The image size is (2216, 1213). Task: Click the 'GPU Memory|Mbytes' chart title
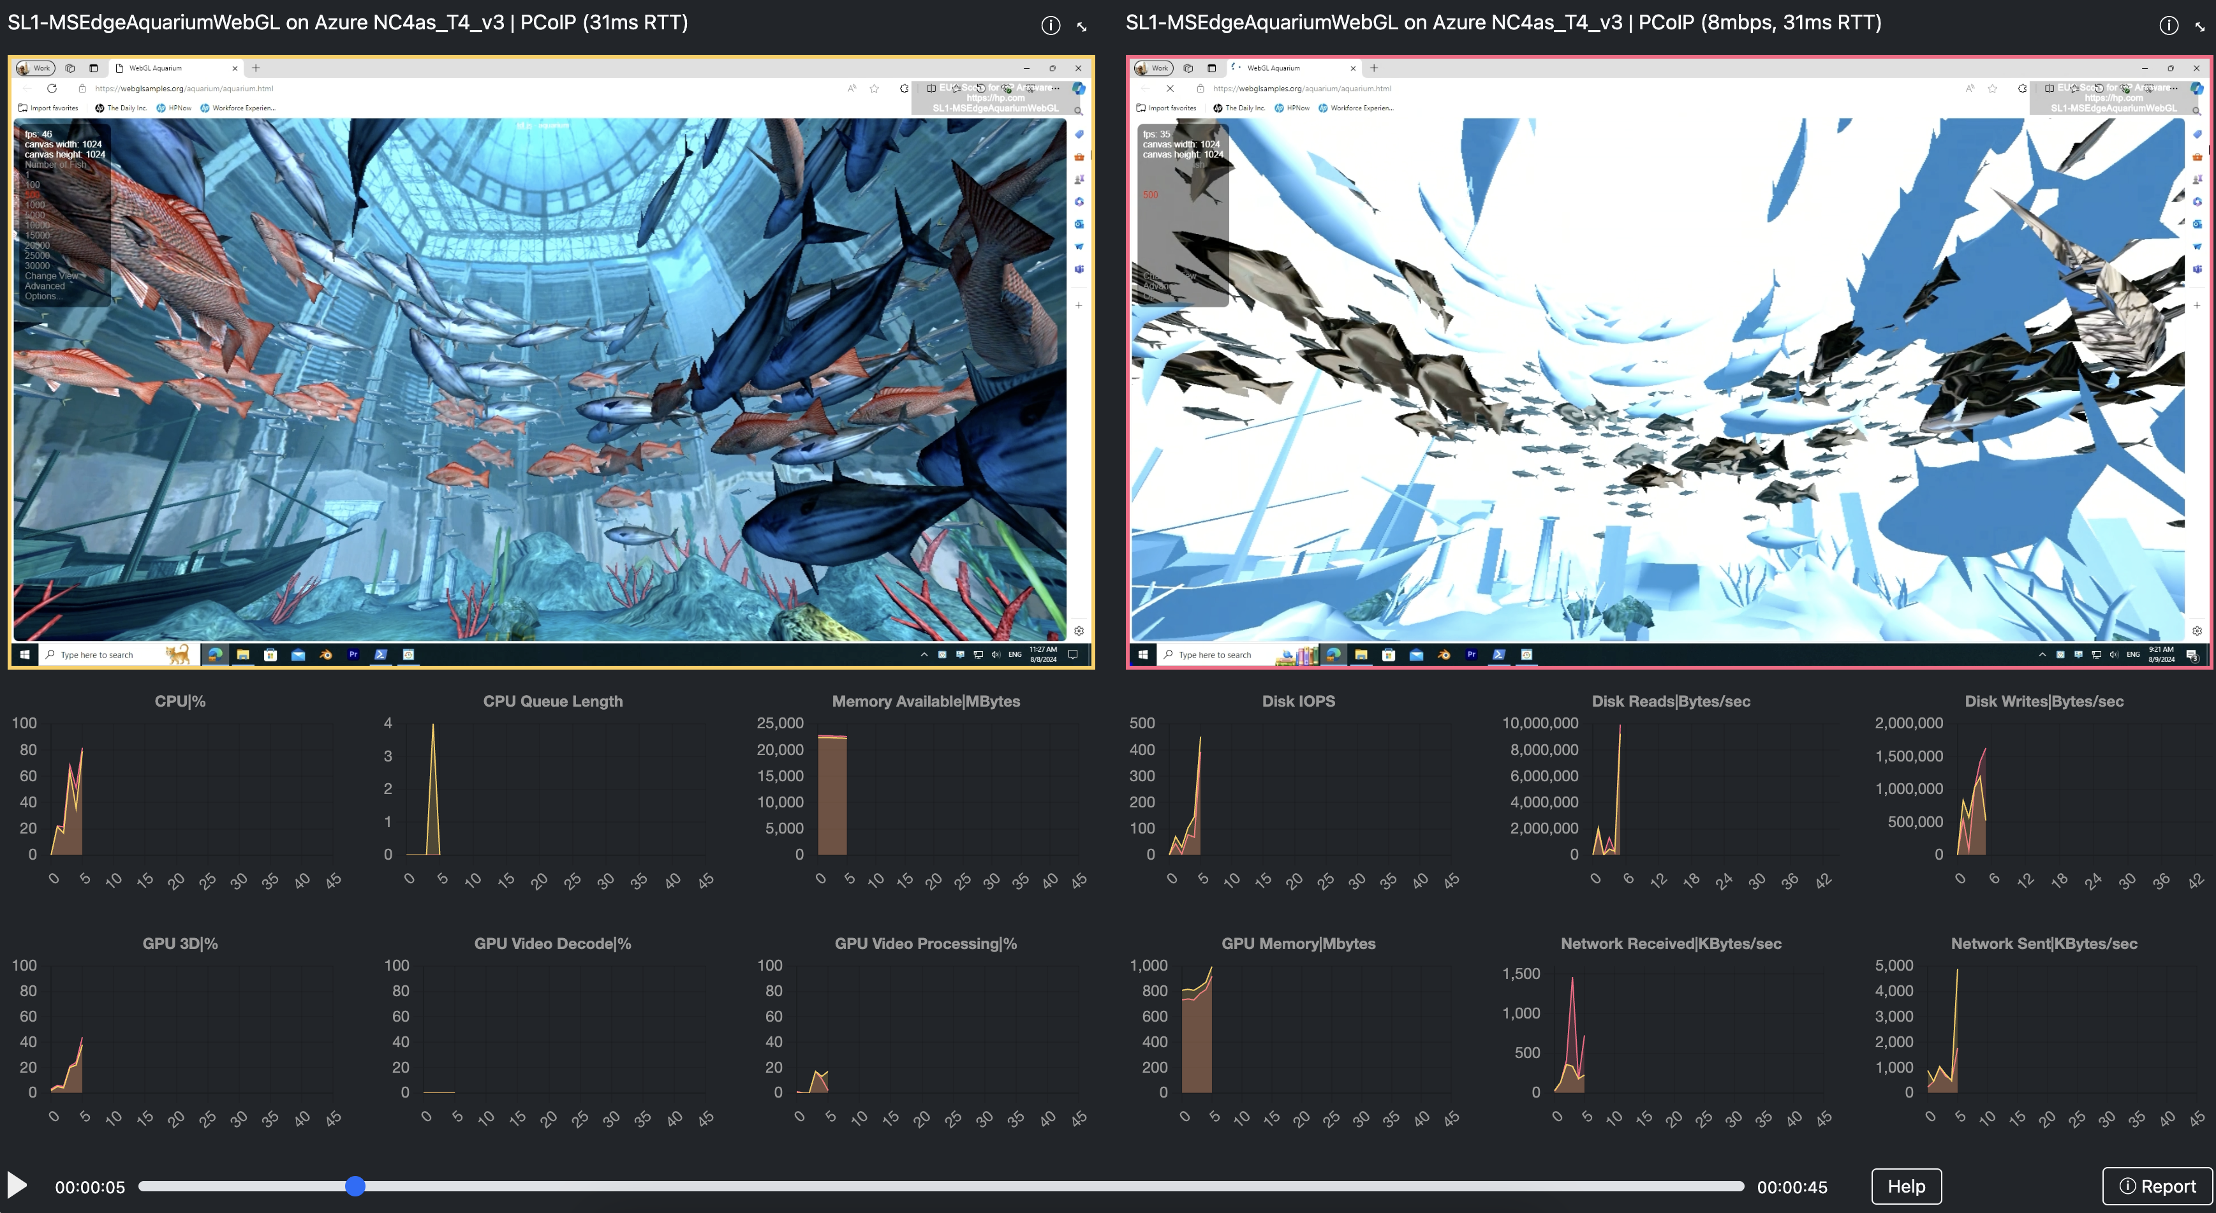tap(1298, 944)
